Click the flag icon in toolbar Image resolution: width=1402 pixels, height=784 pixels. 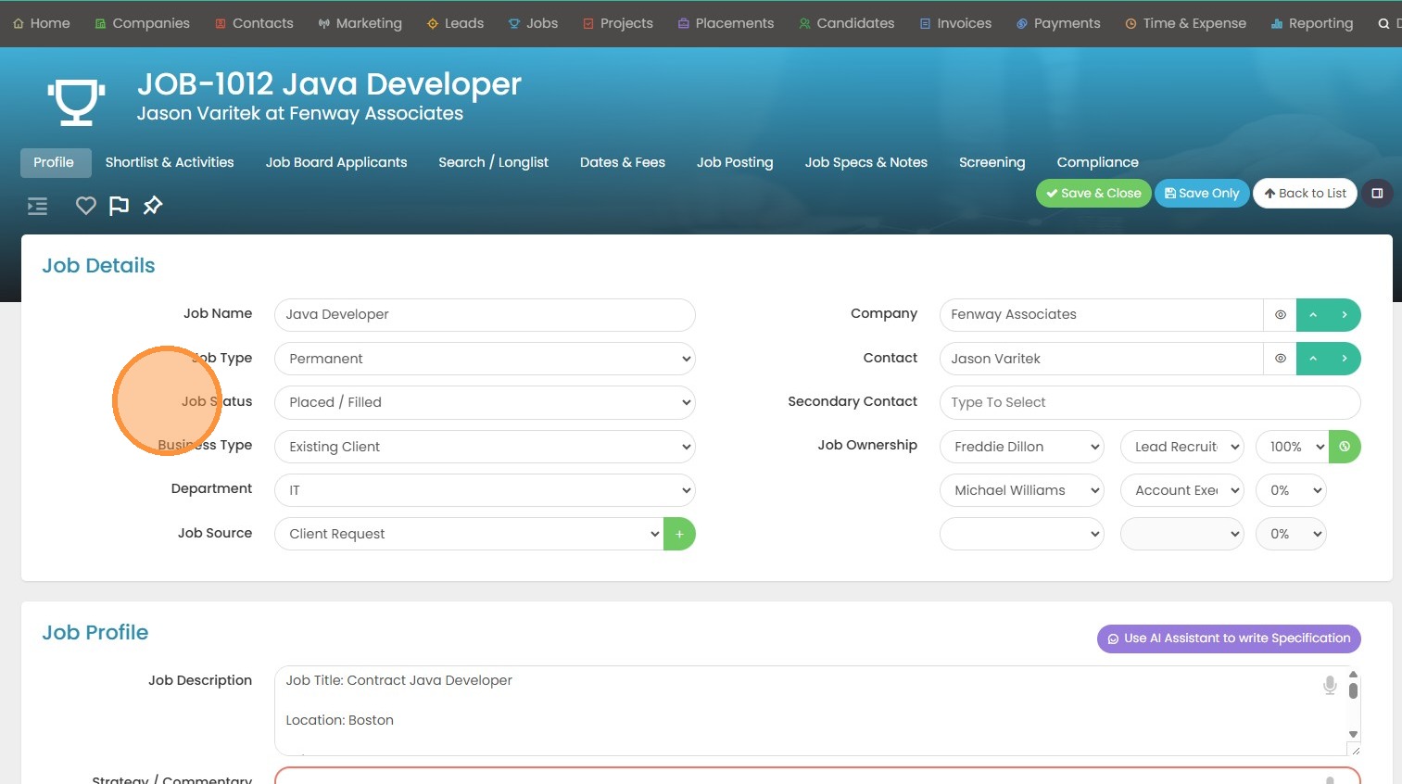119,206
